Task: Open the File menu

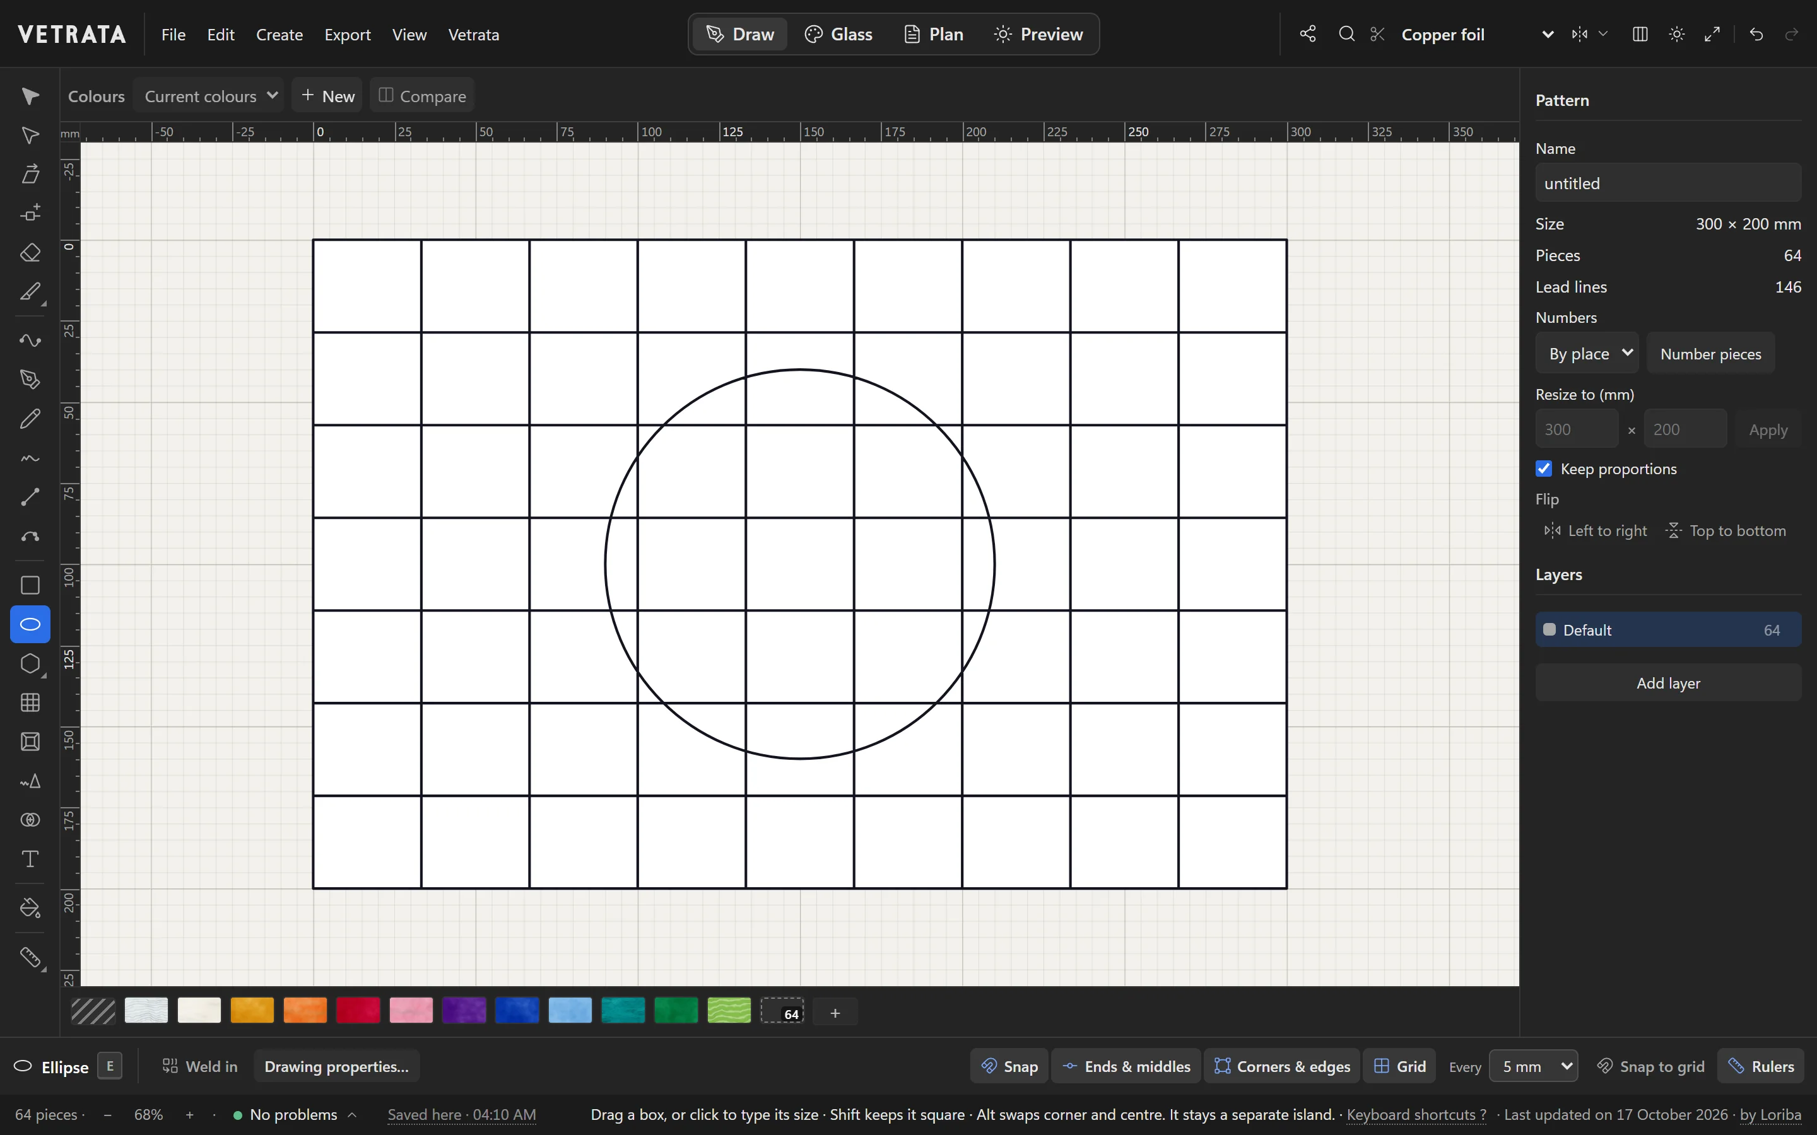Action: 173,34
